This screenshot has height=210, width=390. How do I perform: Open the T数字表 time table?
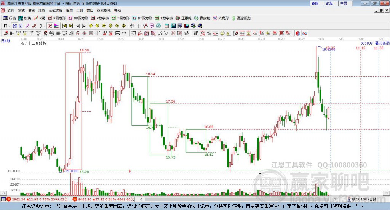164,18
